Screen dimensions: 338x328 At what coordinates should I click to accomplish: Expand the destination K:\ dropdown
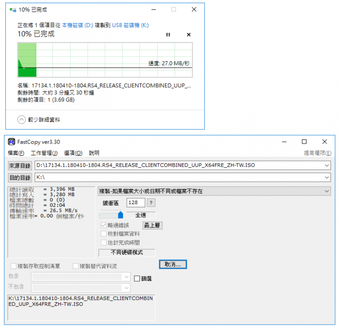coord(327,177)
